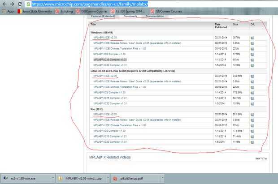278x184 pixels.
Task: Open Mac MPLAB XC8 Compiler v1.30 link
Action: coord(109,131)
